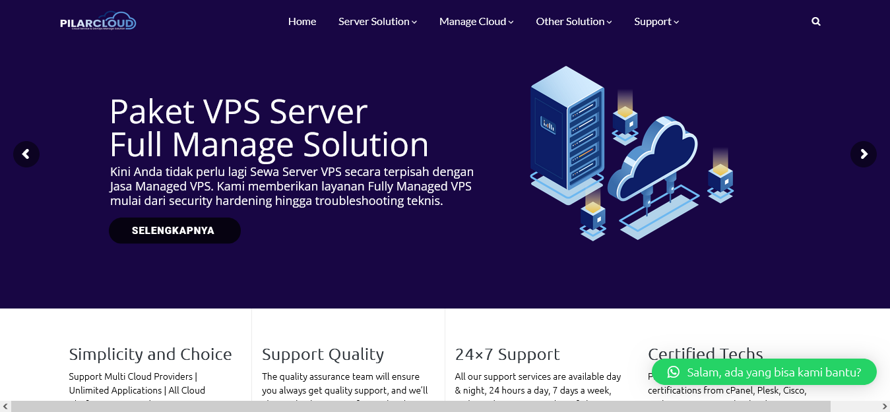Click the 'Support Quality' heading
The width and height of the screenshot is (890, 412).
323,354
